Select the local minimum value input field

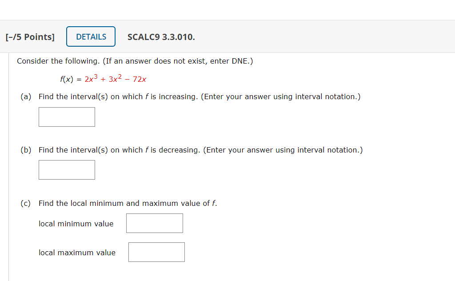click(x=154, y=223)
